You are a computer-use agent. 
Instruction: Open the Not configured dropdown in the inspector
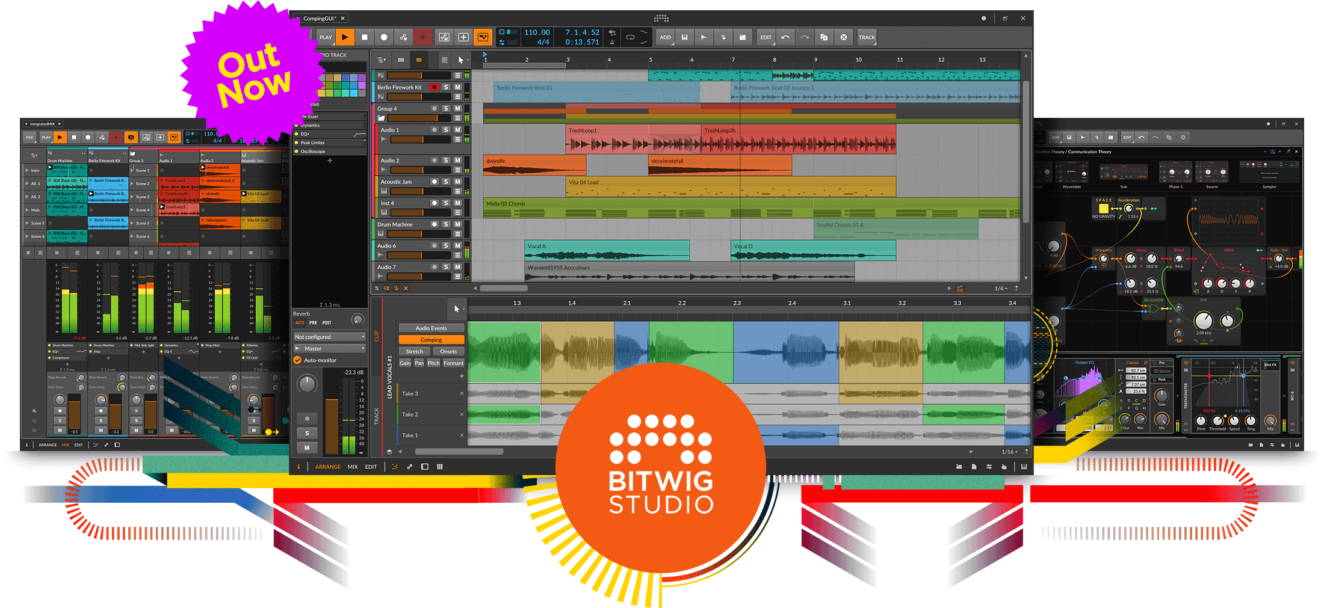coord(329,336)
